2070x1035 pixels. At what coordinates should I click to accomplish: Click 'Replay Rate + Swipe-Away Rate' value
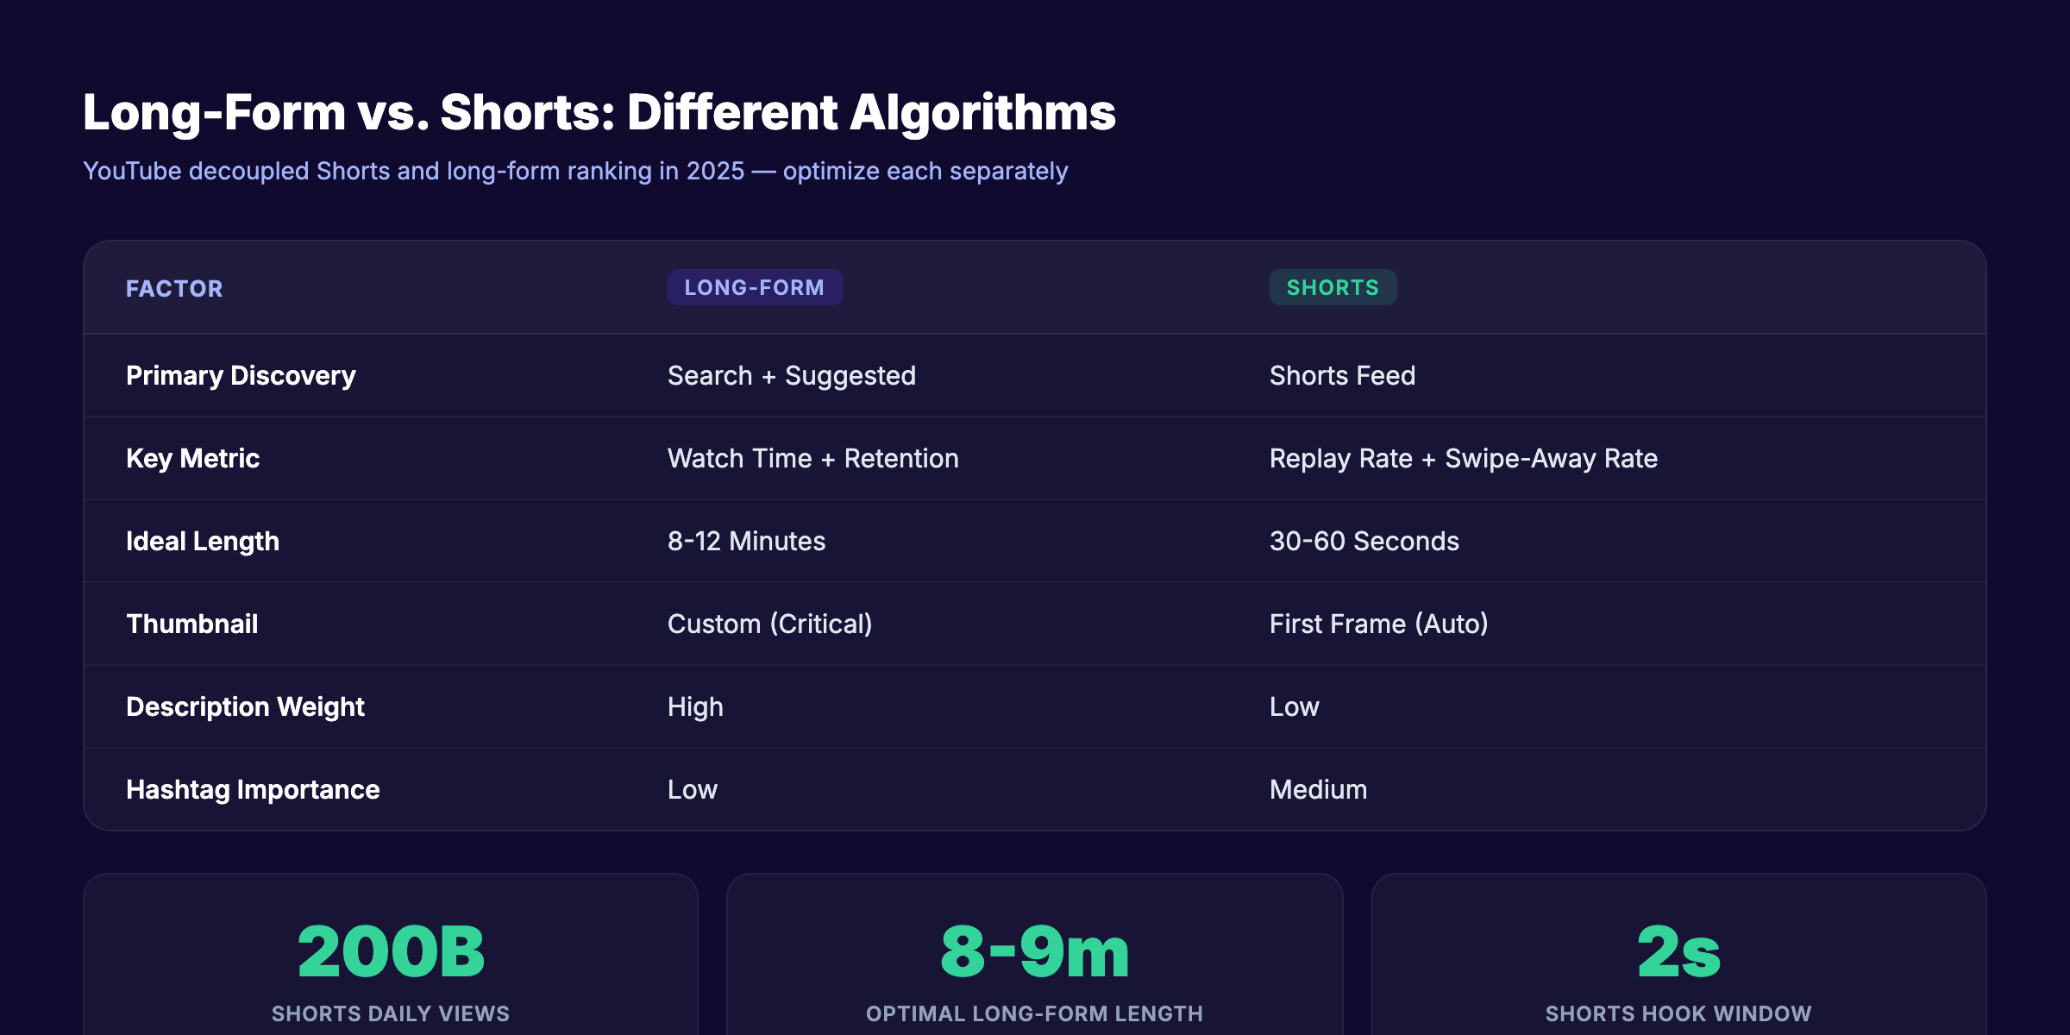[1463, 458]
